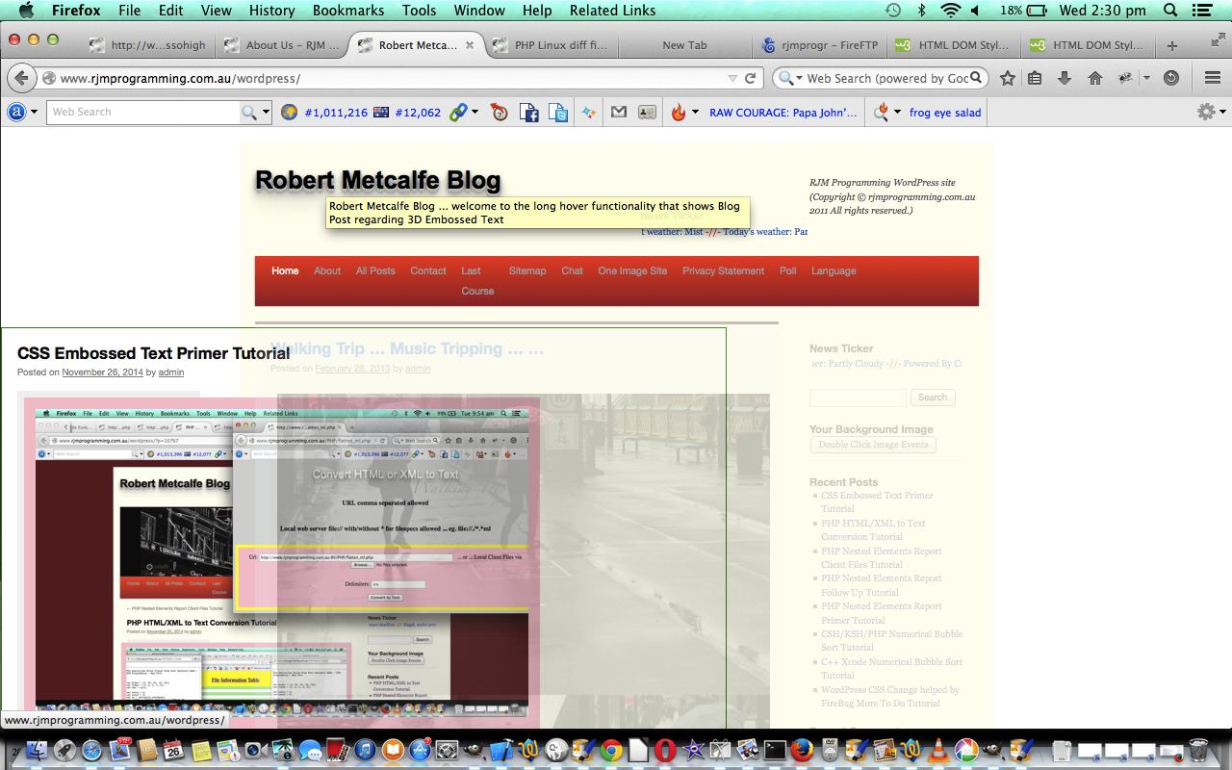Viewport: 1232px width, 770px height.
Task: Open the Related Links menu
Action: pos(612,11)
